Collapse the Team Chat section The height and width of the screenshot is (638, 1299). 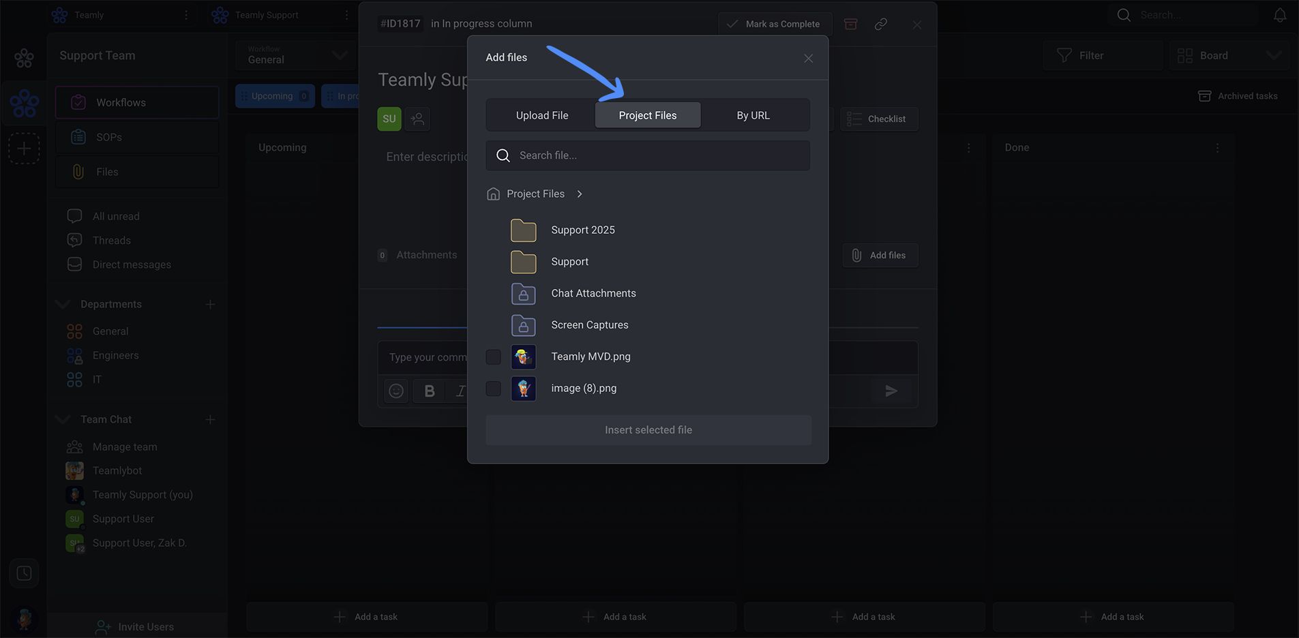[x=63, y=419]
